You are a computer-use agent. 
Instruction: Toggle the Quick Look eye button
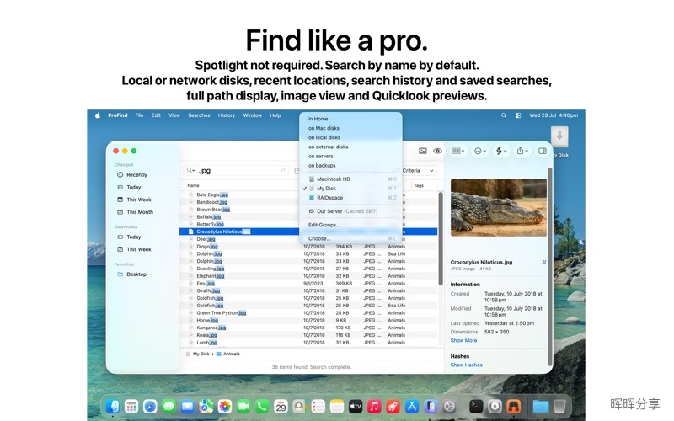(x=437, y=151)
